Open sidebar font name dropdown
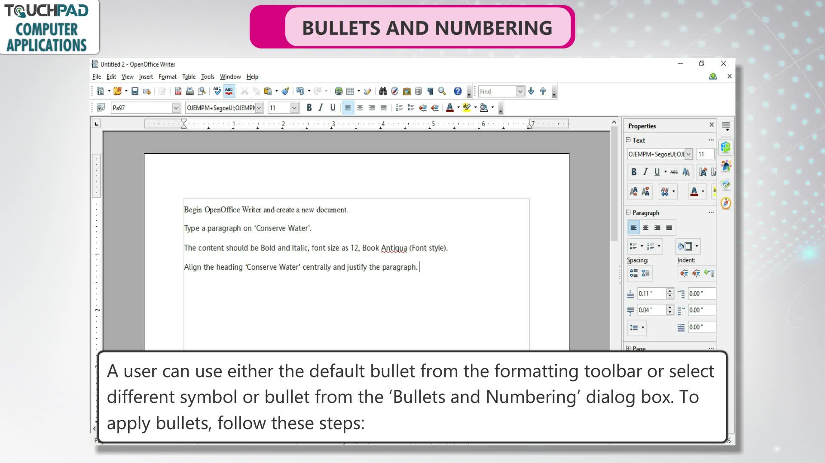Image resolution: width=825 pixels, height=463 pixels. coord(689,154)
